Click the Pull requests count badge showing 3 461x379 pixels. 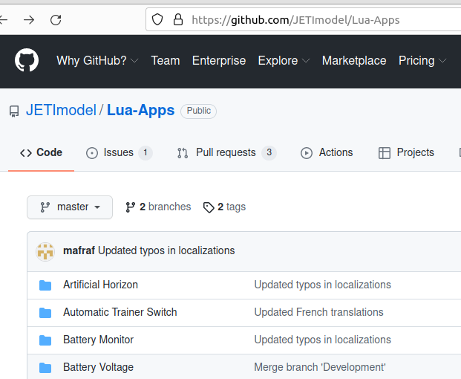[x=269, y=153]
